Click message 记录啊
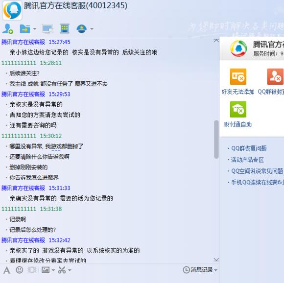Viewport: 284px width, 283px height. coord(18,219)
